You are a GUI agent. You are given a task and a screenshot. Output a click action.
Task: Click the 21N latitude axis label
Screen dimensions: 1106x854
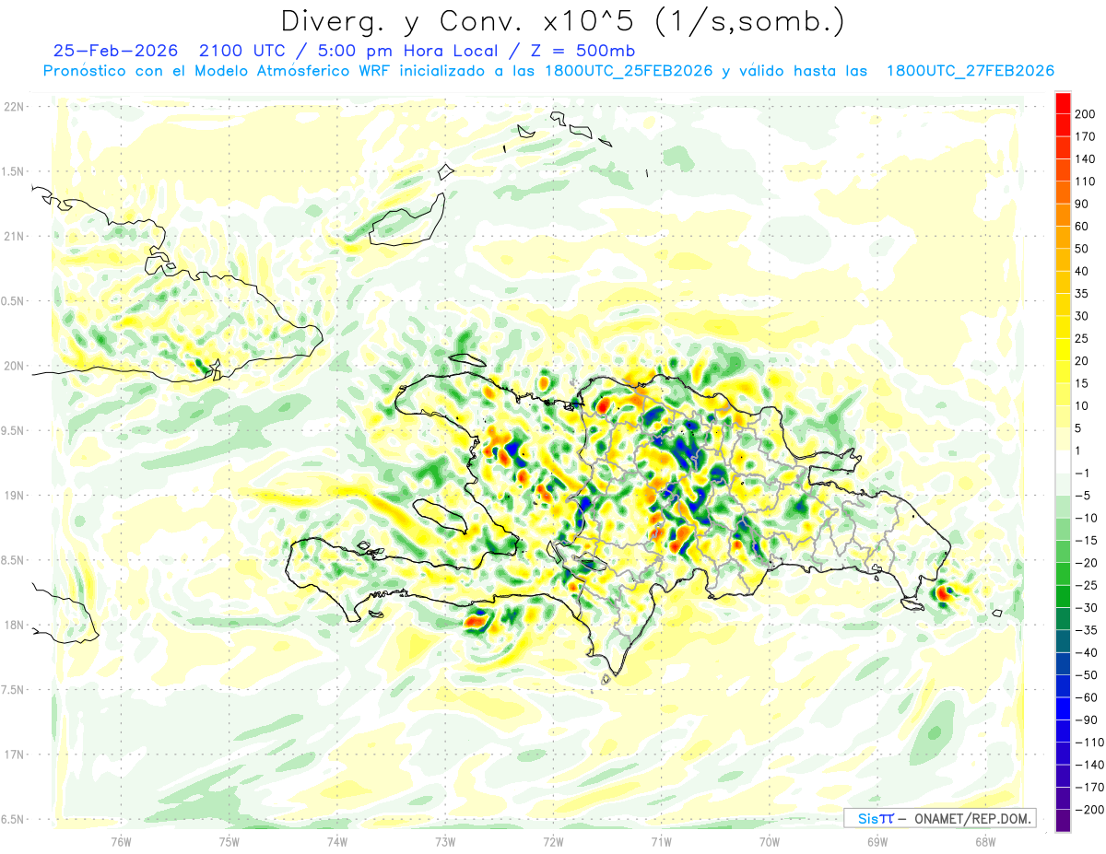click(x=14, y=237)
